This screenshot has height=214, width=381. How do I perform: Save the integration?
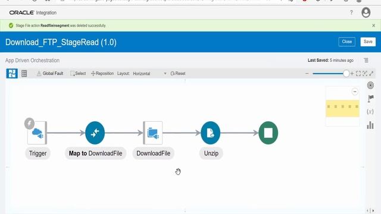(x=368, y=42)
